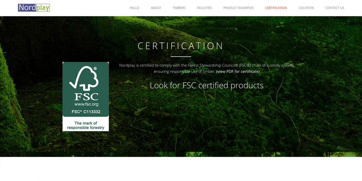Open PRODUCT EXAMPLES in the navigation

tap(238, 8)
